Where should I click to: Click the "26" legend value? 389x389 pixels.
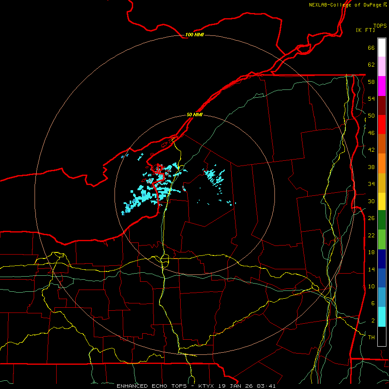[371, 218]
